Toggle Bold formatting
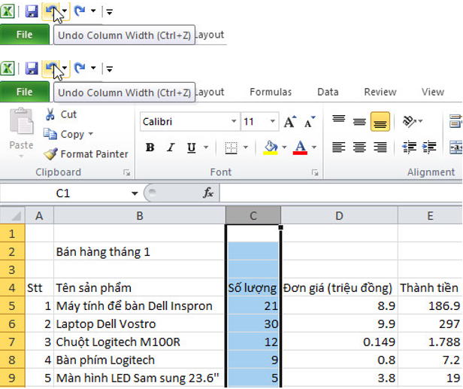The width and height of the screenshot is (463, 389). pos(150,147)
